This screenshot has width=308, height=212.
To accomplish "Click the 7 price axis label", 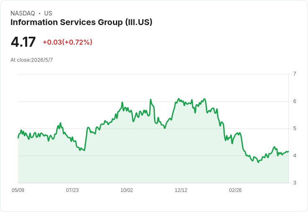I will pyautogui.click(x=295, y=74).
